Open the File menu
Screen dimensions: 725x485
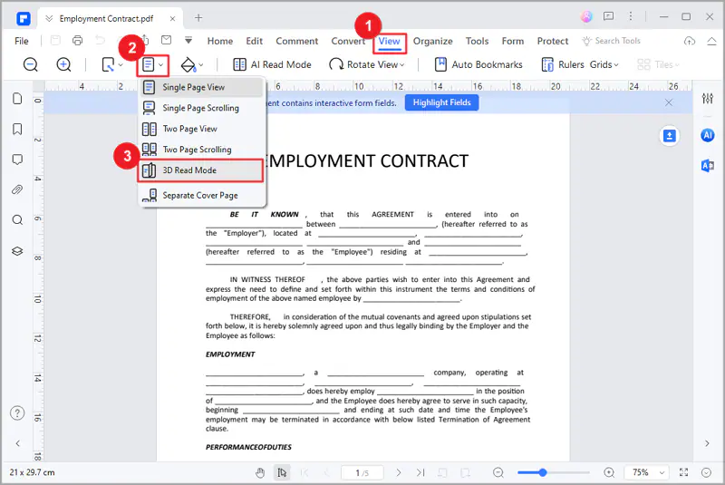(x=21, y=41)
